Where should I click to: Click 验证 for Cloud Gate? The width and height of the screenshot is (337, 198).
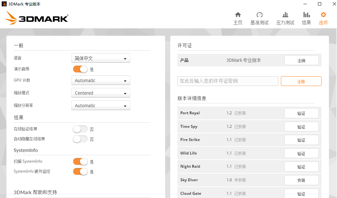pyautogui.click(x=302, y=193)
